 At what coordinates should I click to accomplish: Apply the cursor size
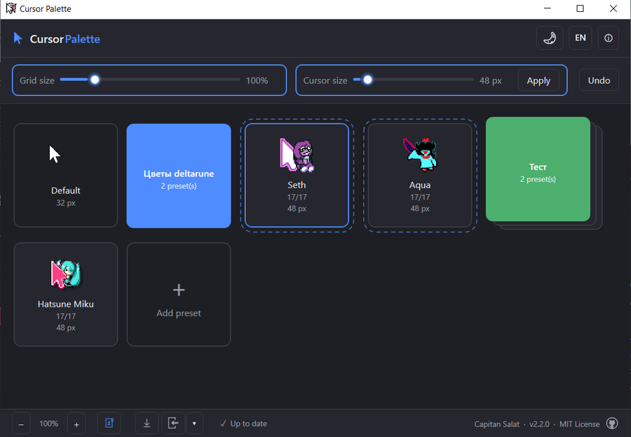[538, 81]
